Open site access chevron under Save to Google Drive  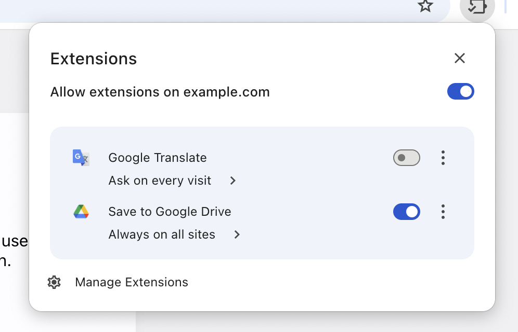237,234
